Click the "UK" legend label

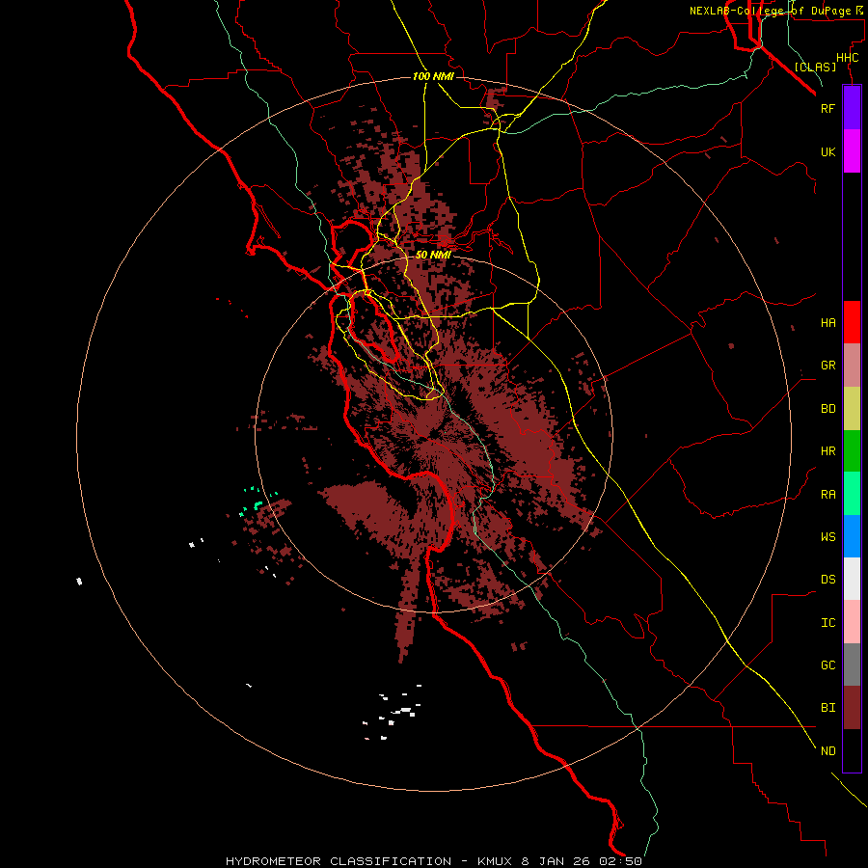[827, 152]
